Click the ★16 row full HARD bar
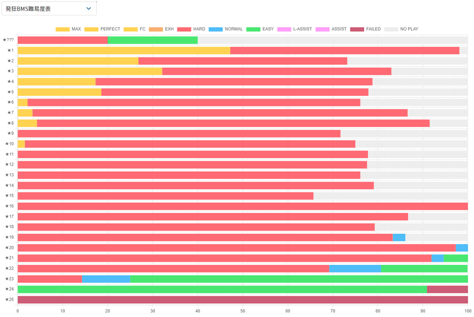 tap(243, 206)
